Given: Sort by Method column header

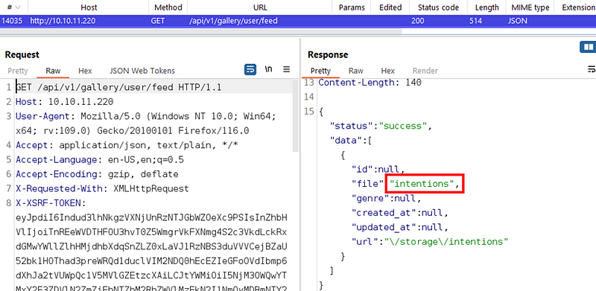Looking at the screenshot, I should click(x=168, y=7).
